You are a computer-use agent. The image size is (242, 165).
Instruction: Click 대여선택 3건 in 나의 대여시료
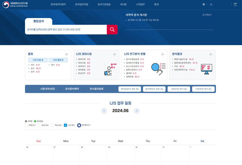84,59
